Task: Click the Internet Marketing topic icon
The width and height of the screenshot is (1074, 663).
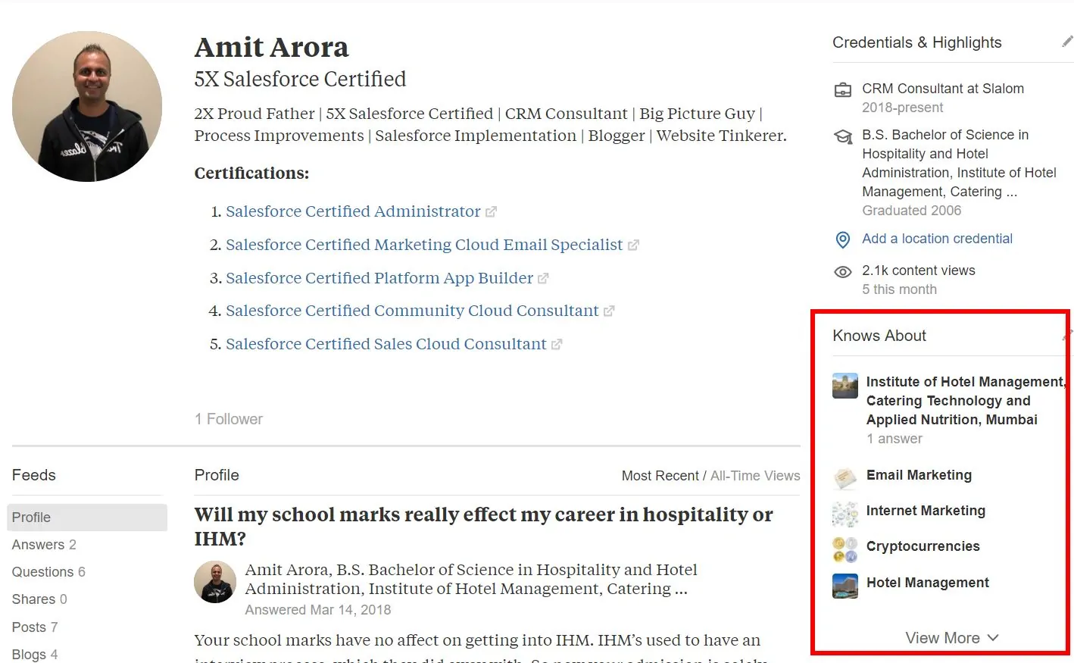Action: [845, 513]
